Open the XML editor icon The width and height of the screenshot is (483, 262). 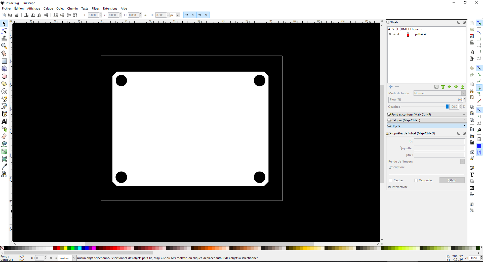pyautogui.click(x=472, y=188)
